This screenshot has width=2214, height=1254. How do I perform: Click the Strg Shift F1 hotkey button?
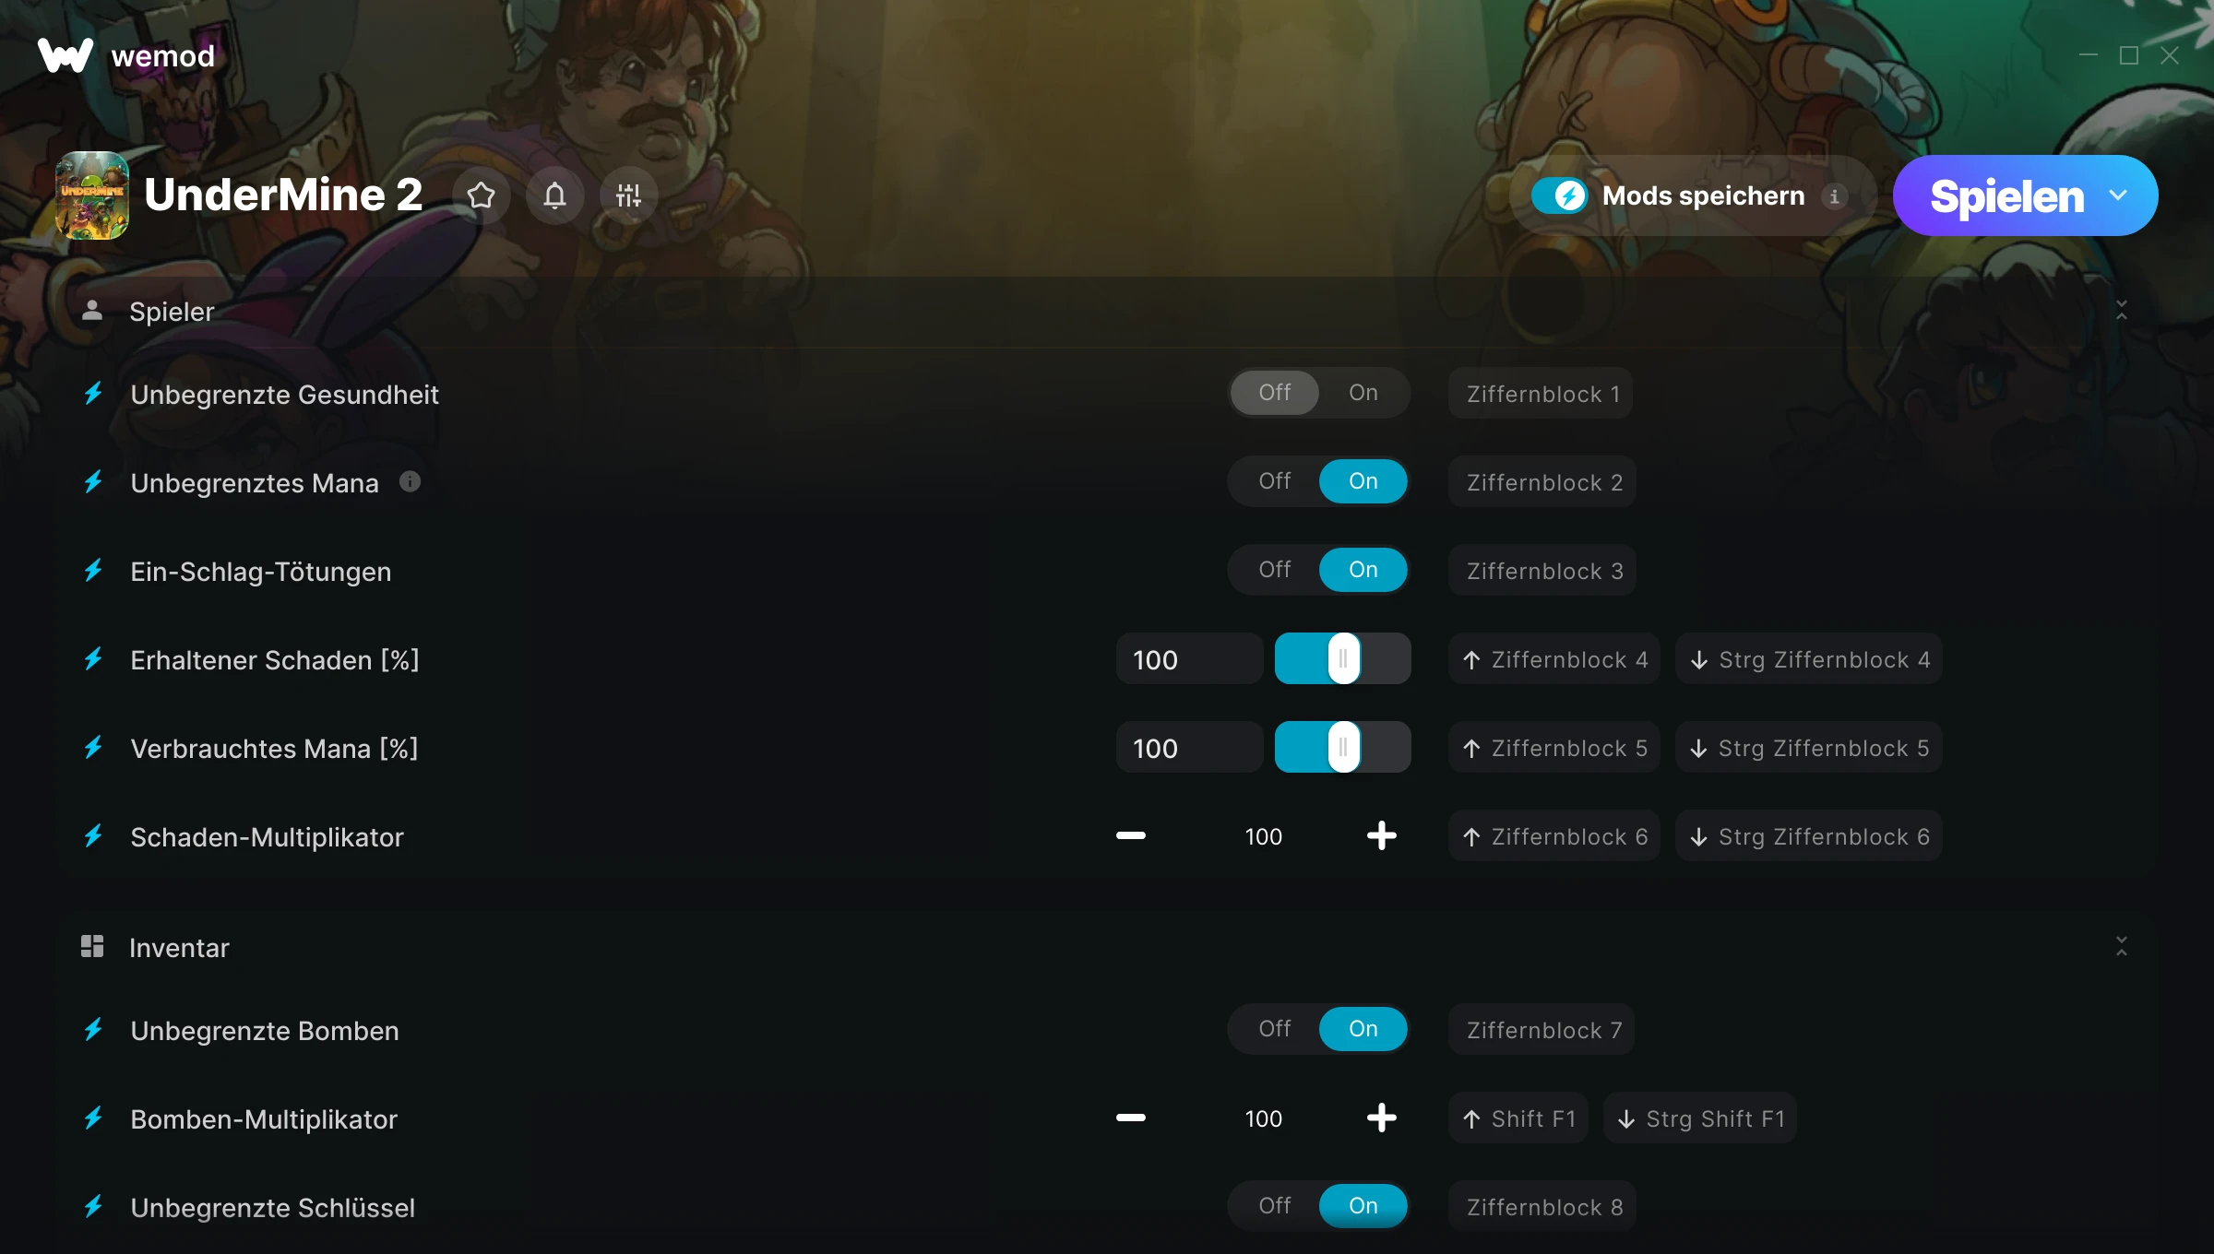pos(1699,1118)
